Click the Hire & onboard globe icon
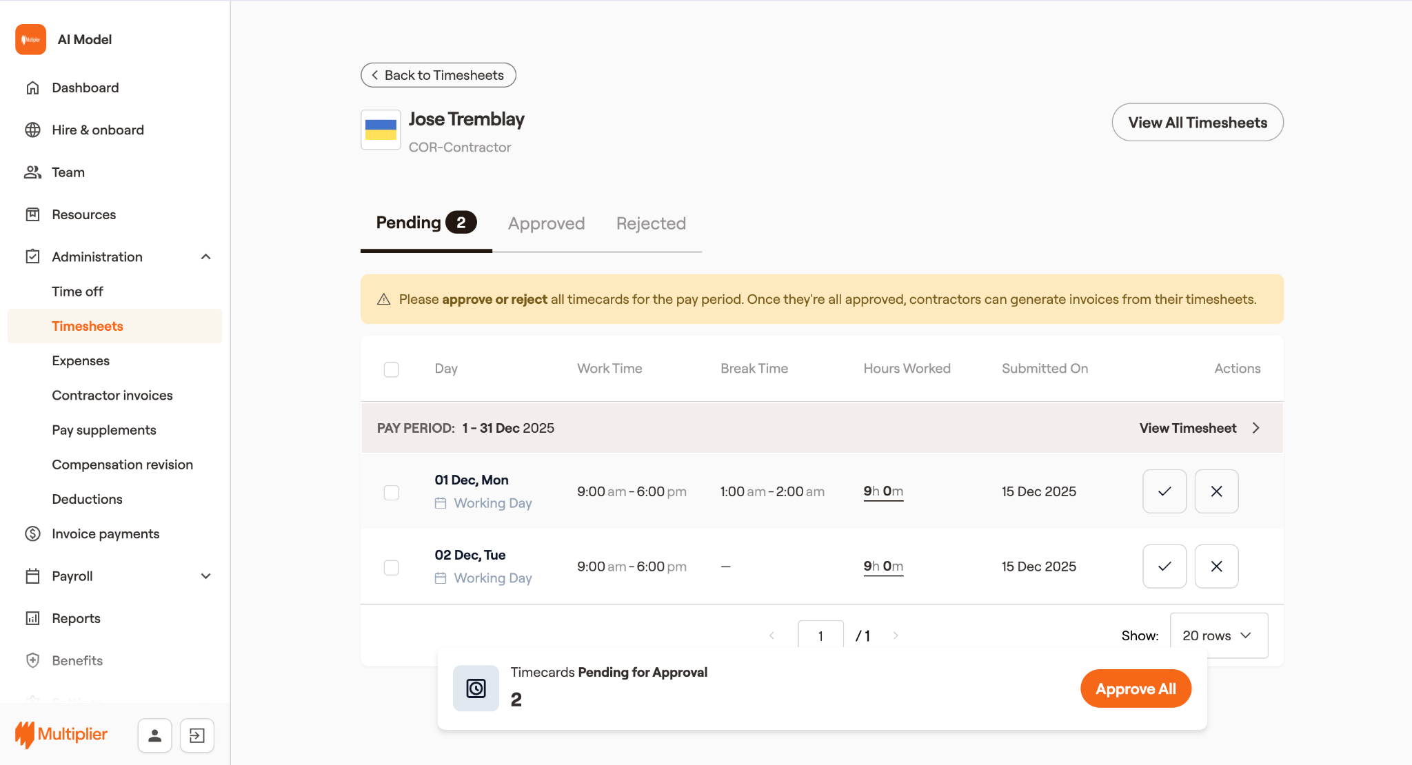The image size is (1412, 765). coord(32,130)
